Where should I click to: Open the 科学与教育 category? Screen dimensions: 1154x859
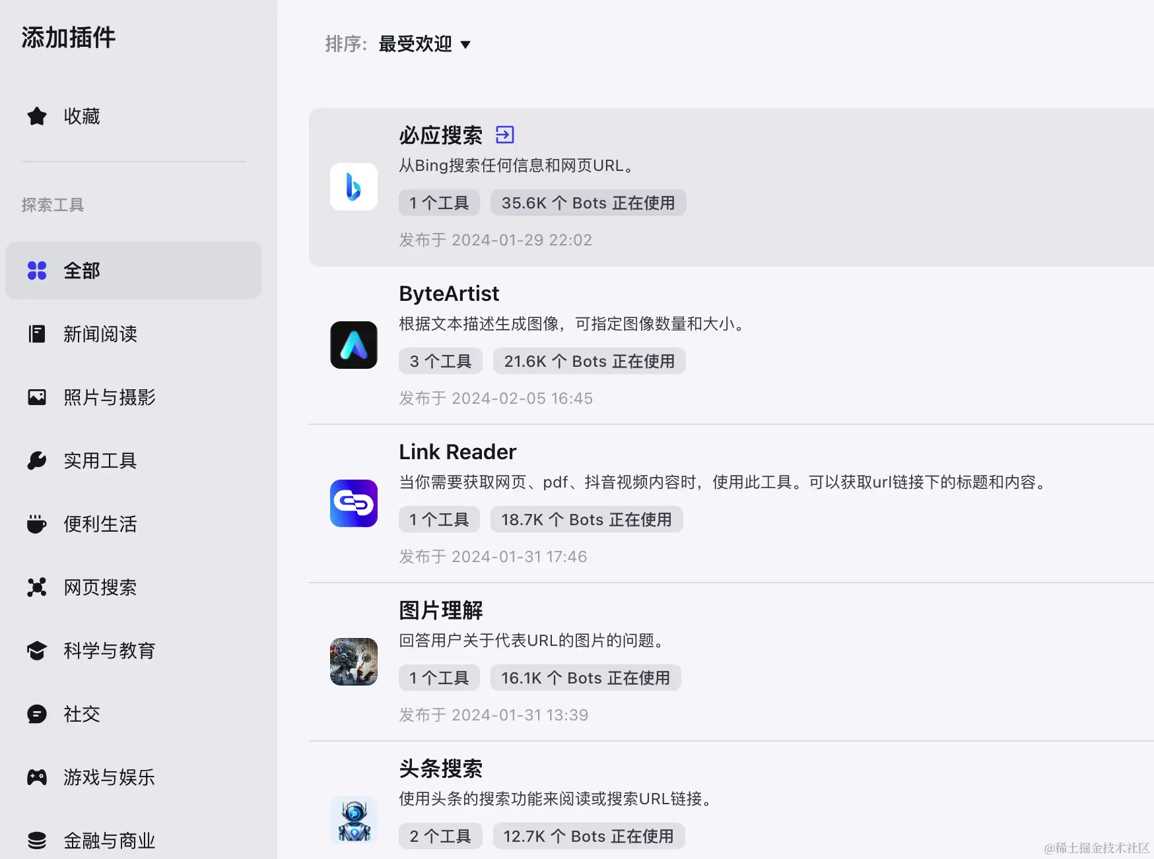133,651
